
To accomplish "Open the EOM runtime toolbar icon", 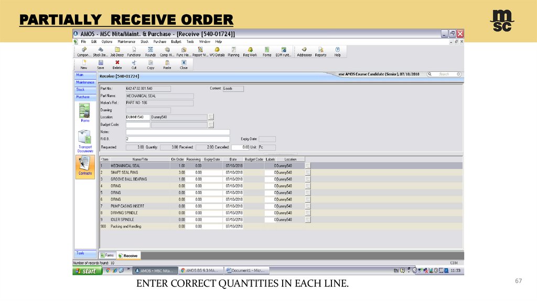I will tap(284, 52).
